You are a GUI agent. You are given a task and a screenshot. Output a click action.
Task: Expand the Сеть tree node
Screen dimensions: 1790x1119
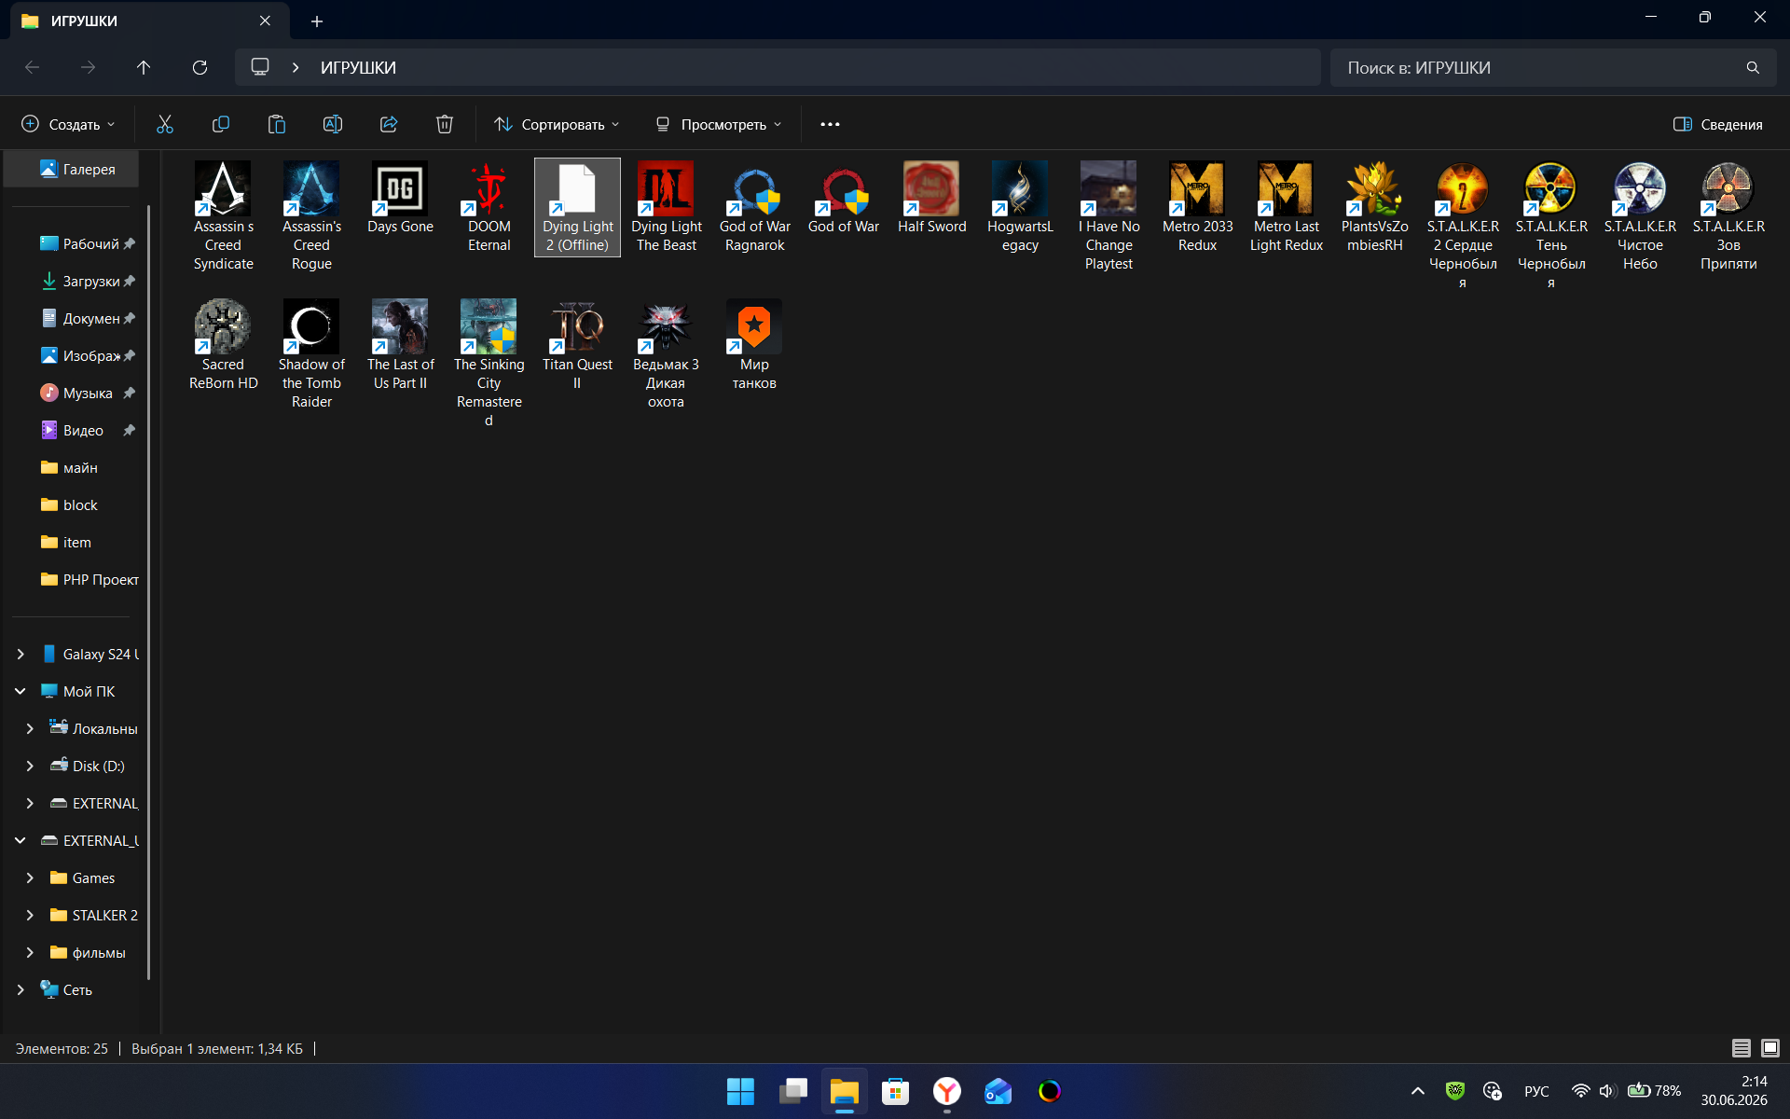click(x=21, y=990)
